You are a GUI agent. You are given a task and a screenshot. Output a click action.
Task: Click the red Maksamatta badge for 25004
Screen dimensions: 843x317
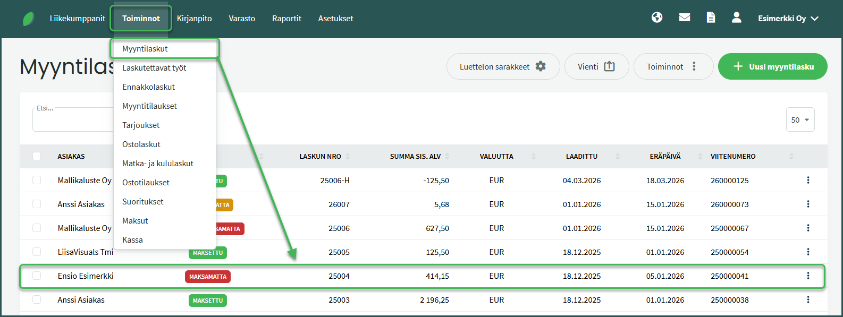coord(208,277)
